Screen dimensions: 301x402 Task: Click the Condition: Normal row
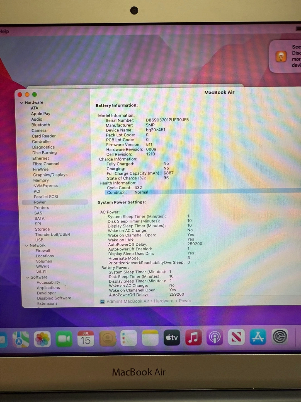click(203, 192)
